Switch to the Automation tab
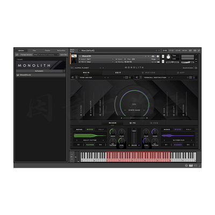Viewport: 215px width, 215px height. point(61,51)
